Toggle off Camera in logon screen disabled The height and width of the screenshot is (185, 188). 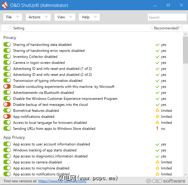(7, 63)
